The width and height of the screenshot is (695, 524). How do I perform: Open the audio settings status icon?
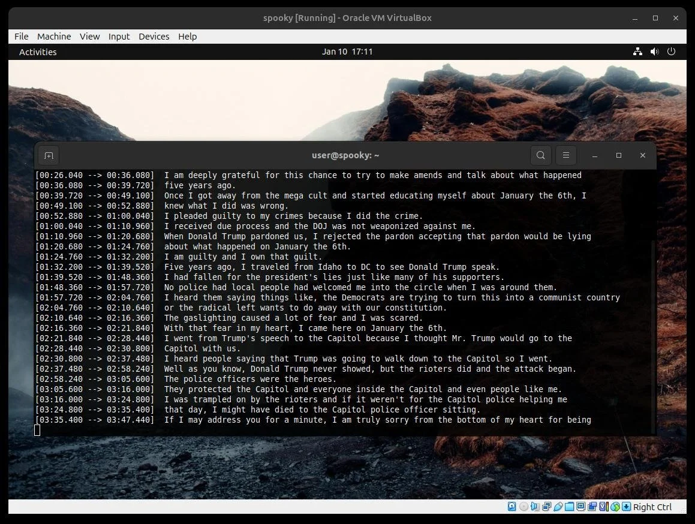pos(535,506)
